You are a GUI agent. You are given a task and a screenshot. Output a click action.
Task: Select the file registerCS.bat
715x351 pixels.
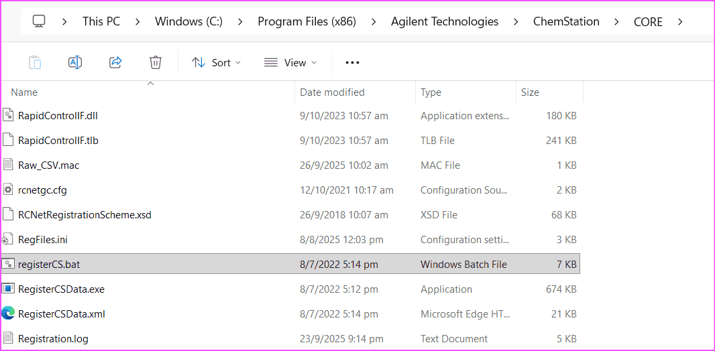point(49,264)
